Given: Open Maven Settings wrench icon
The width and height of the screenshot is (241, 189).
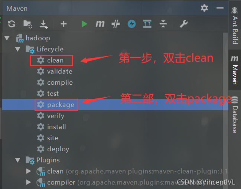Looking at the screenshot, I should 184,24.
